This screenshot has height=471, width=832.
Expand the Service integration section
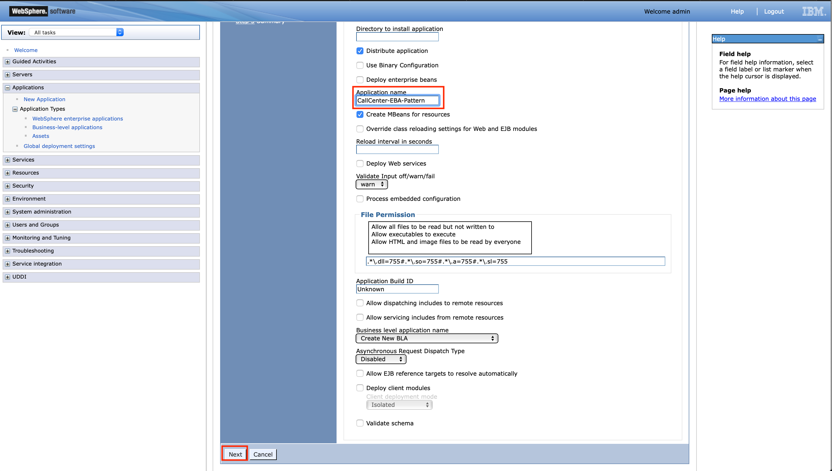[8, 264]
